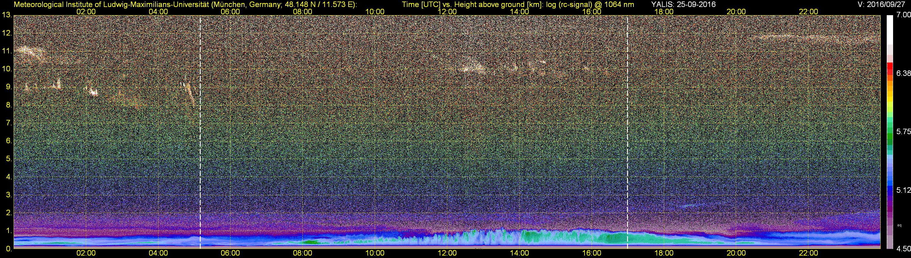Click the '18:00' label on the top time axis

coord(664,12)
